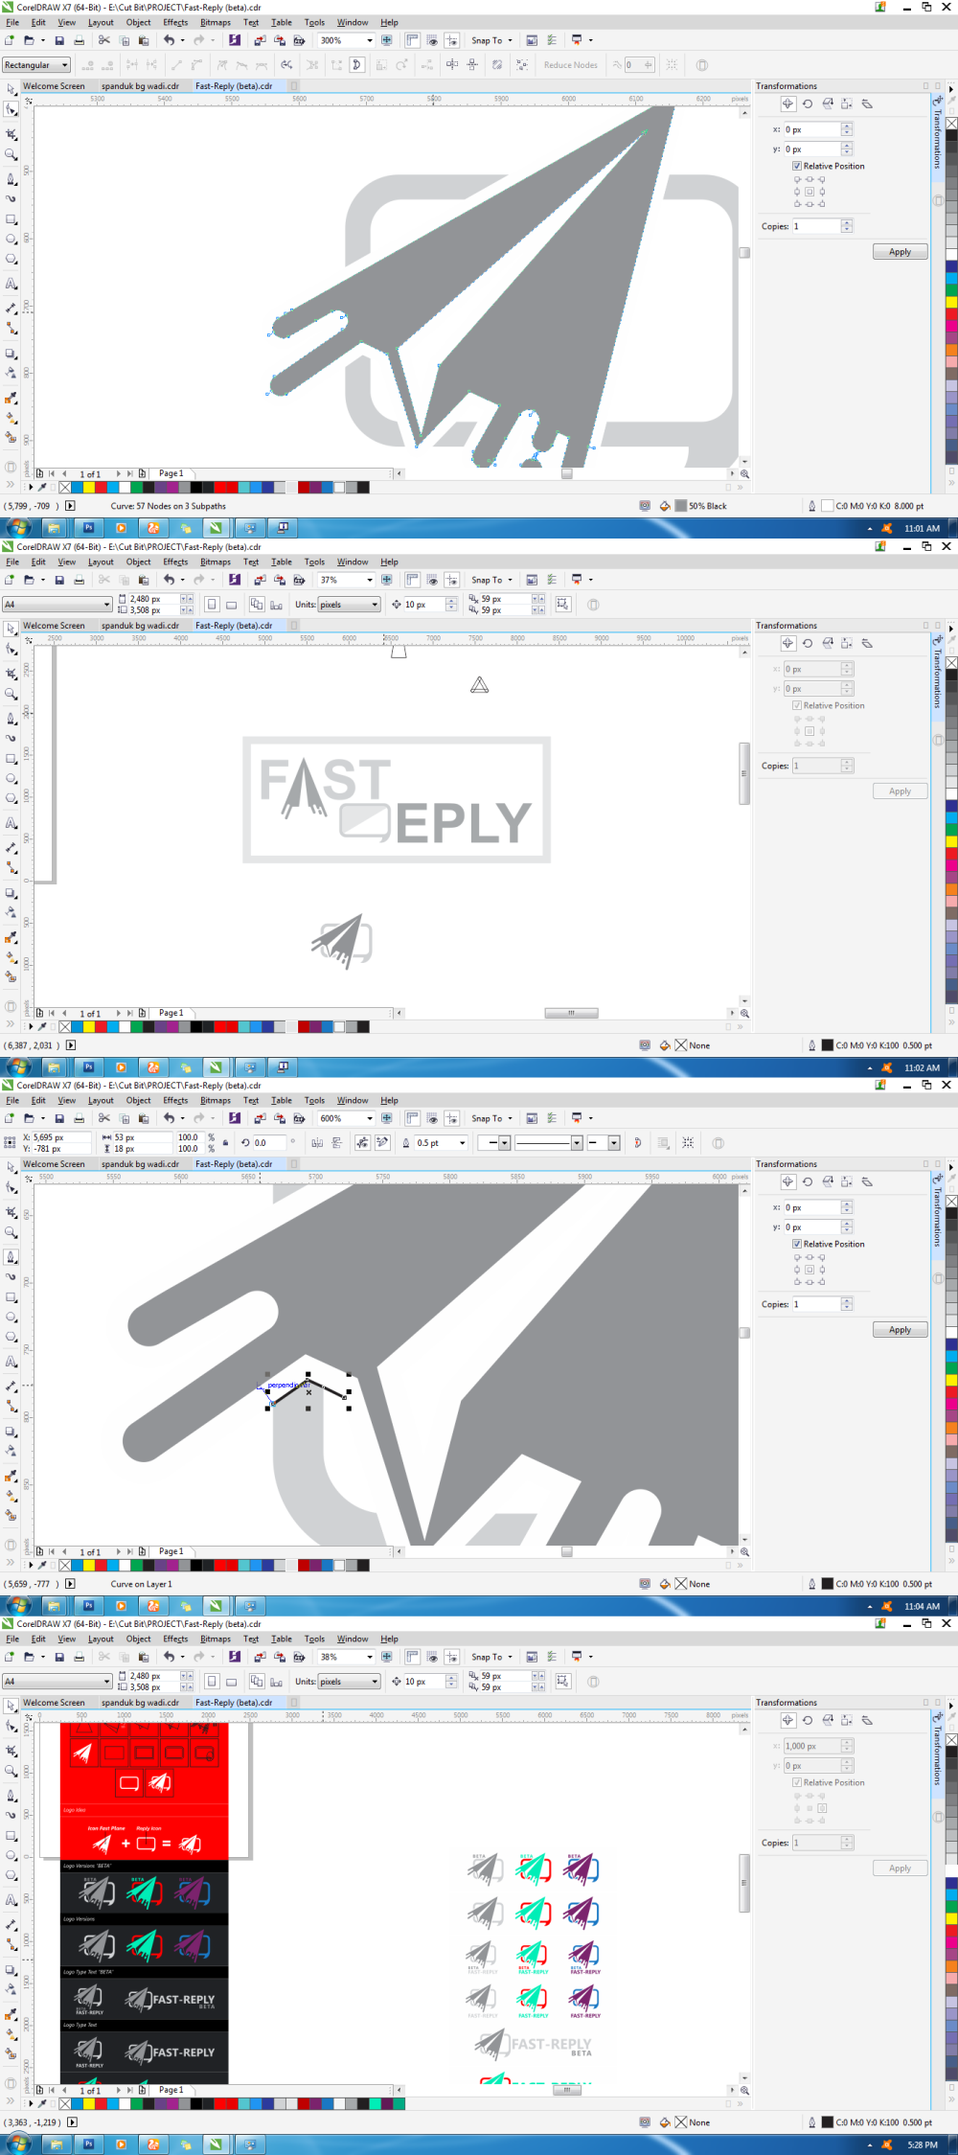The height and width of the screenshot is (2155, 958).
Task: Open Window menu in 38% zoom window
Action: click(352, 1639)
